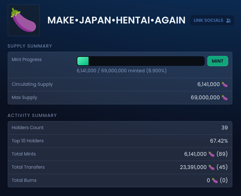Screen dimensions: 241x196
Task: Click the Total Transfers amount 23,391,000
Action: pyautogui.click(x=193, y=167)
